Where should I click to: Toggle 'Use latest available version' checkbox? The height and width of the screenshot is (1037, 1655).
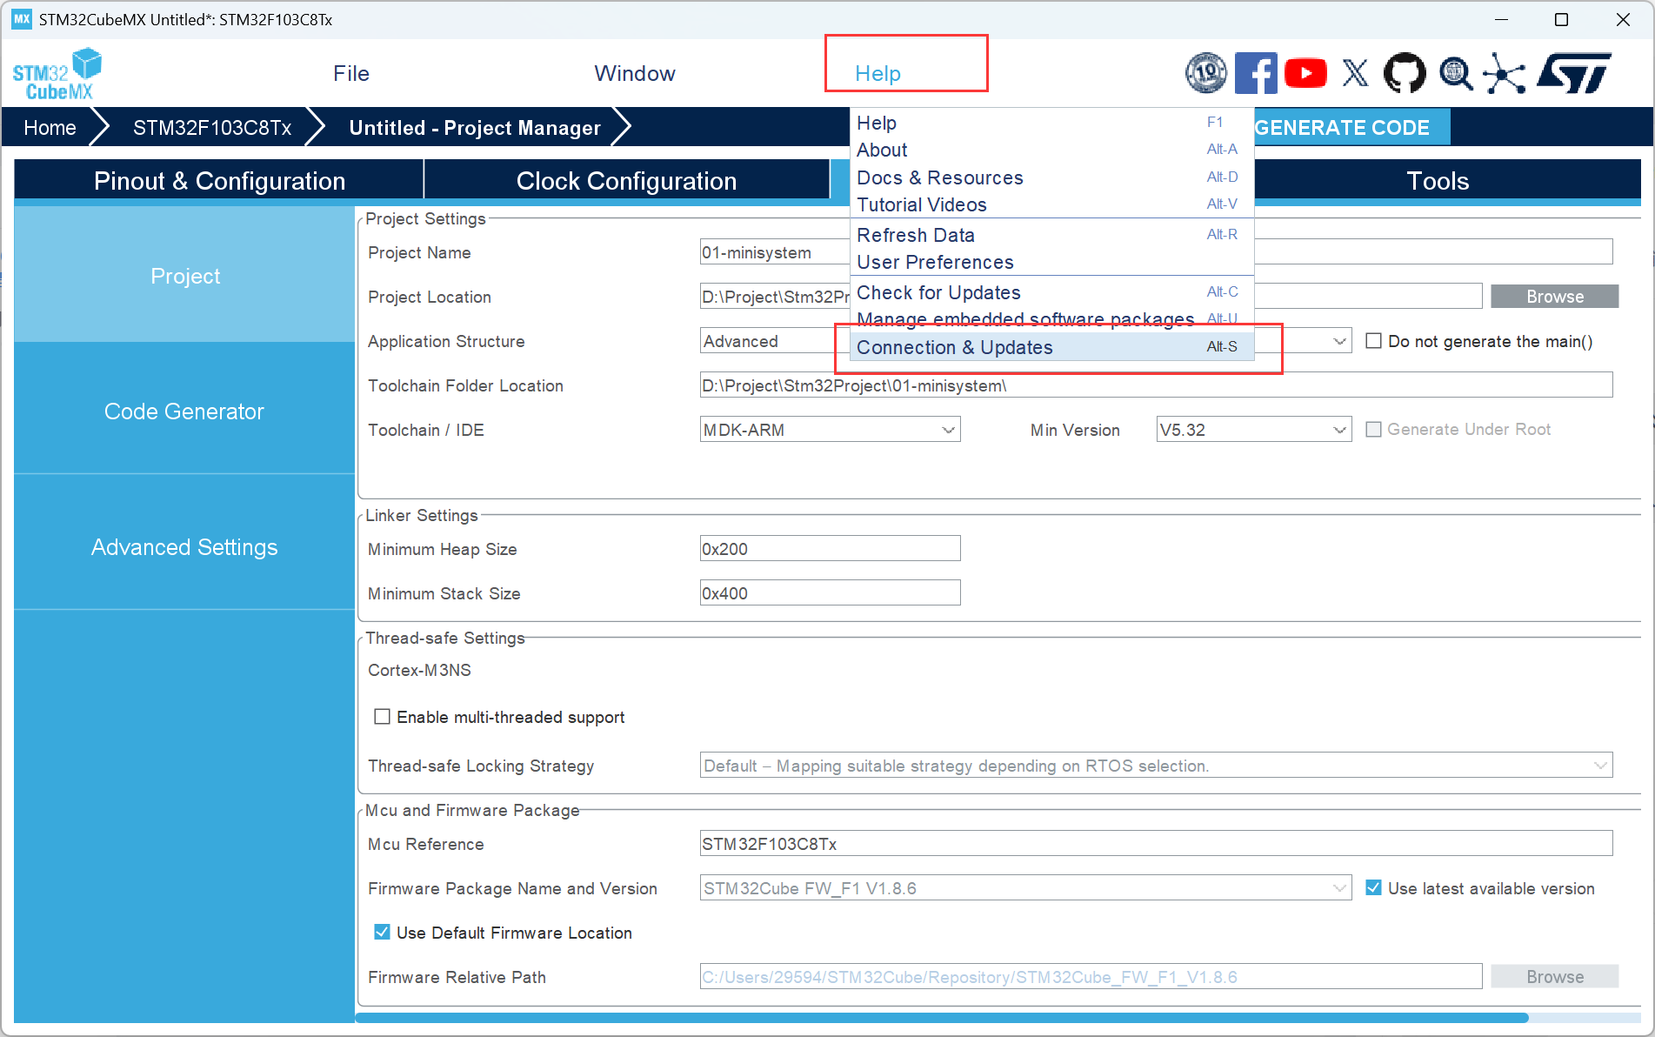tap(1374, 888)
